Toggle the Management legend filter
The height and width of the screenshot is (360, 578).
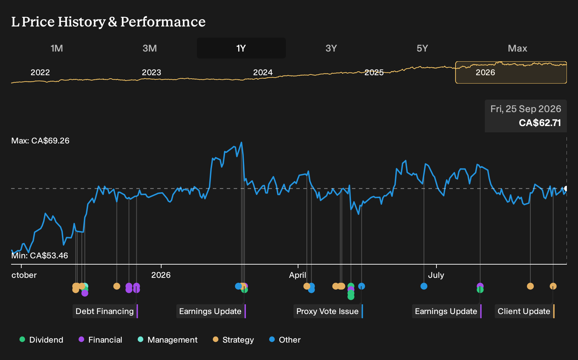[167, 340]
